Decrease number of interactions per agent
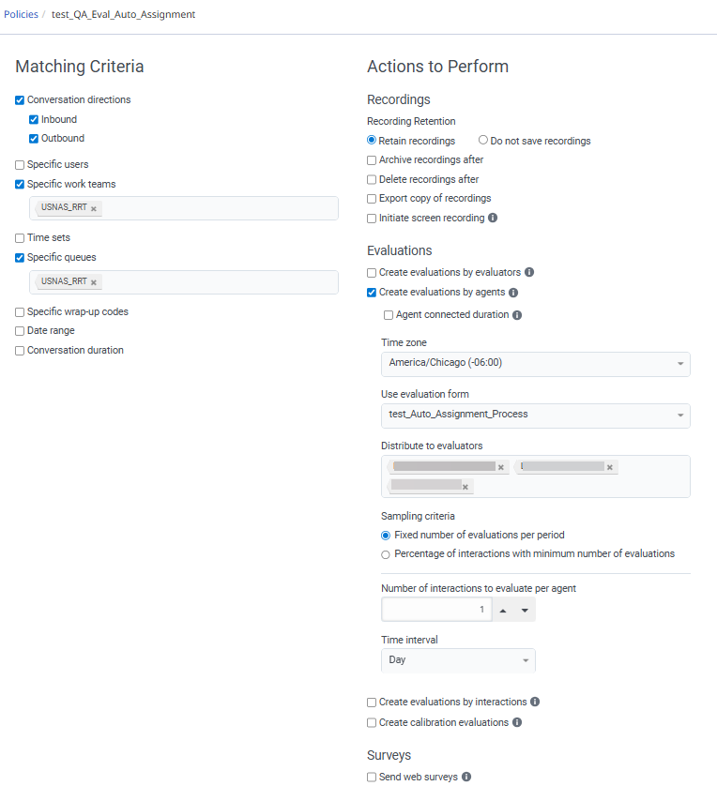Screen dimensions: 717x786 (525, 611)
